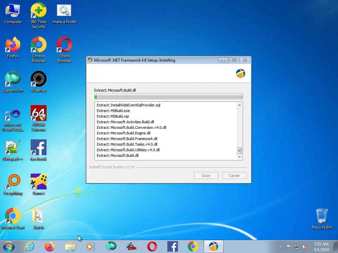Open the clock showing 7:55 AM

[x=321, y=247]
